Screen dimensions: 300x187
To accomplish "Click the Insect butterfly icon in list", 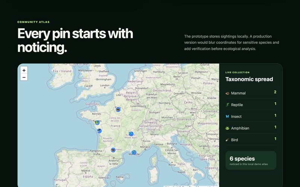I will click(227, 117).
